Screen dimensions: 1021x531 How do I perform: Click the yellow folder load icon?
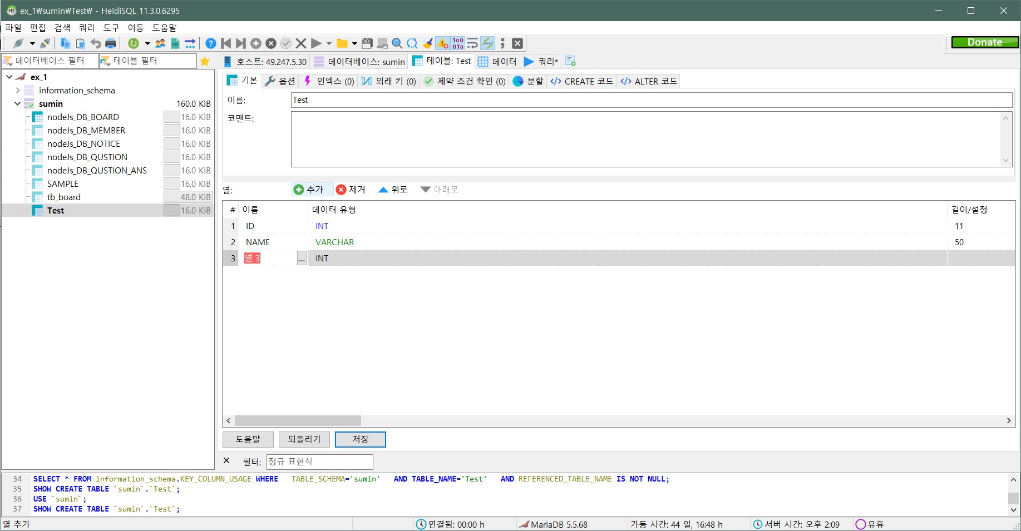click(x=342, y=43)
